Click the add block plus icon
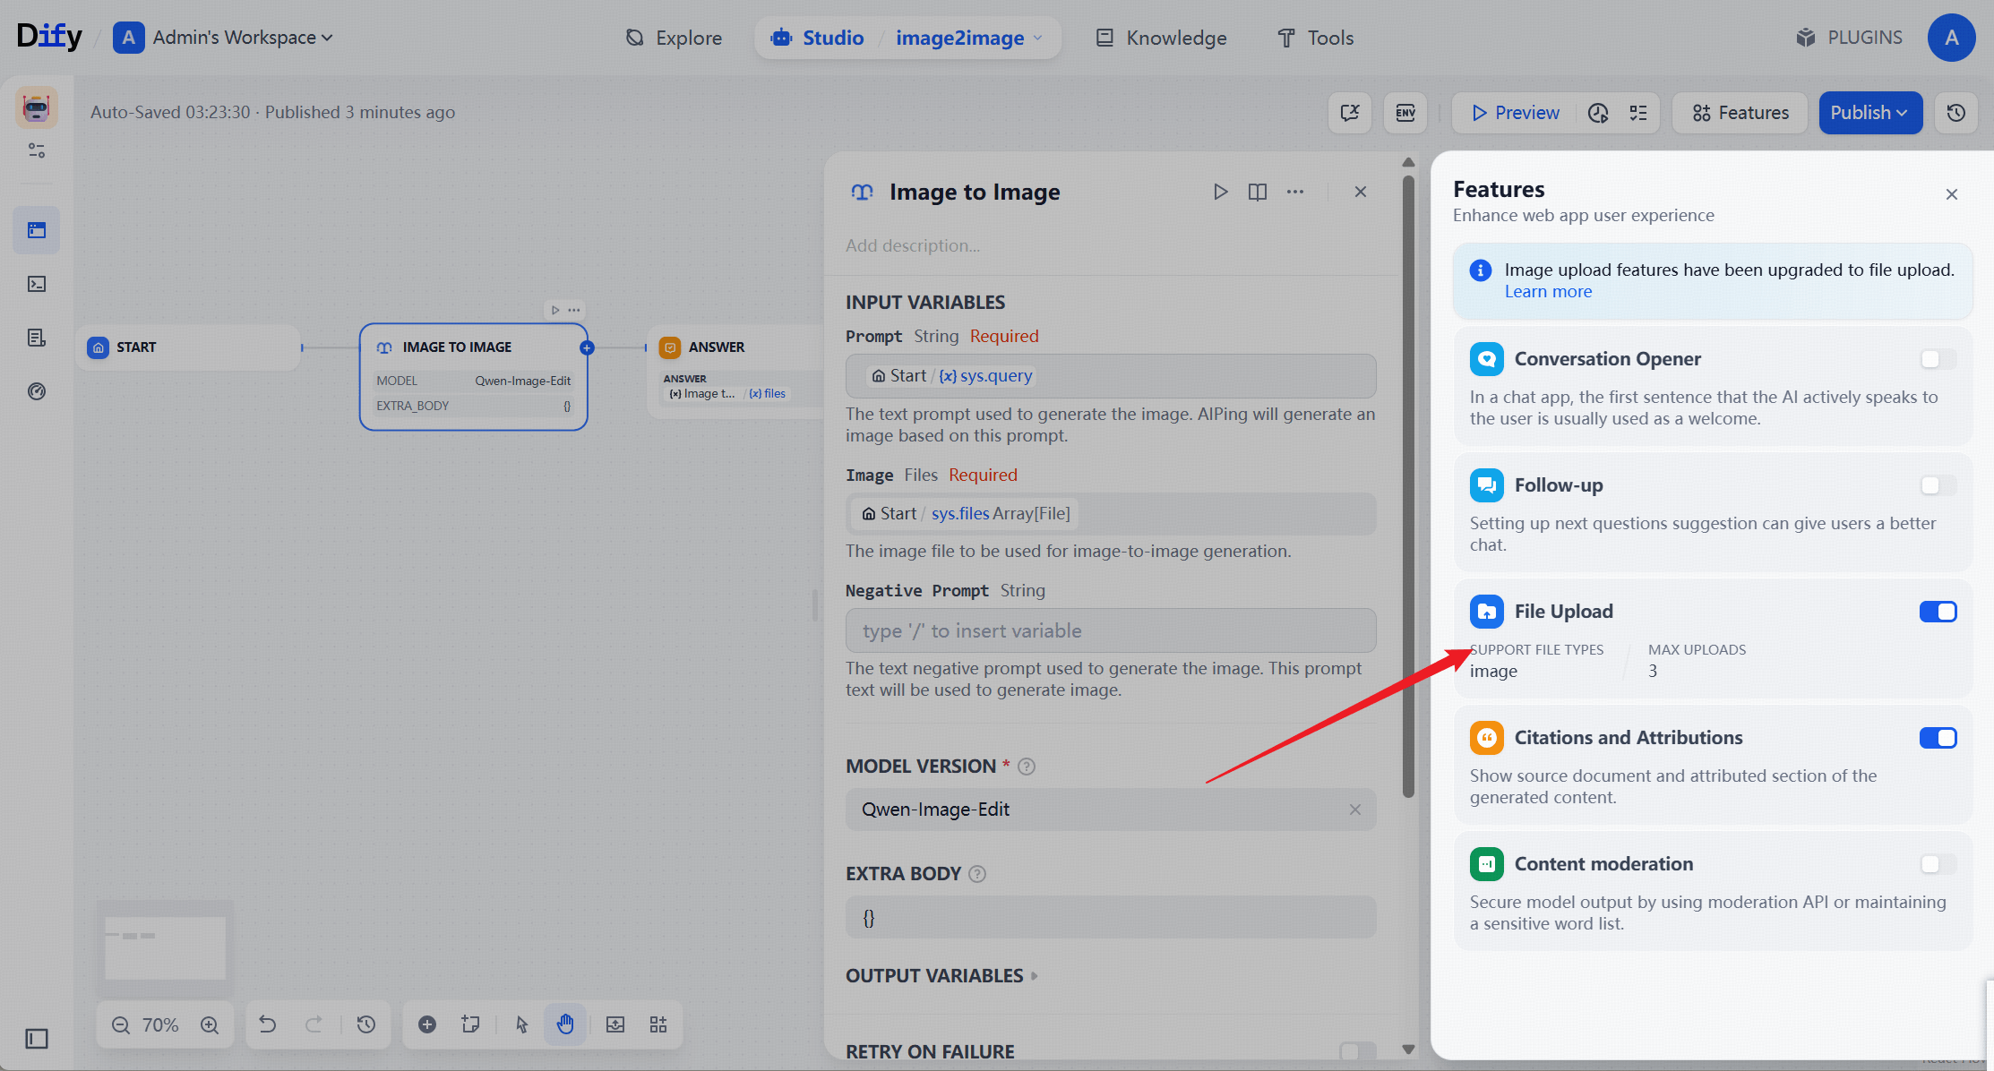Viewport: 1994px width, 1071px height. point(427,1024)
